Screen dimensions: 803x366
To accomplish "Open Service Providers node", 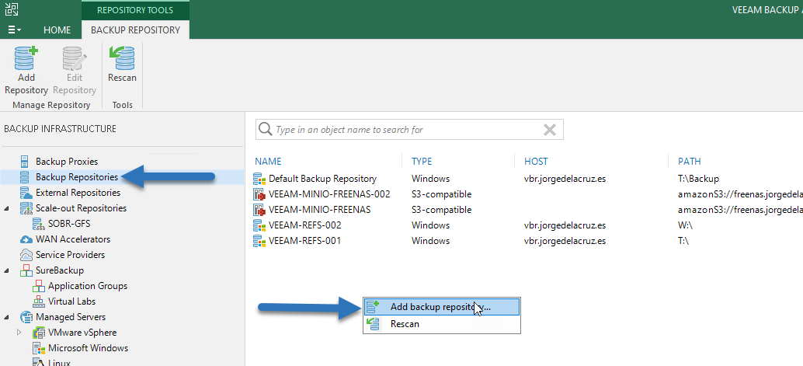I will coord(70,255).
